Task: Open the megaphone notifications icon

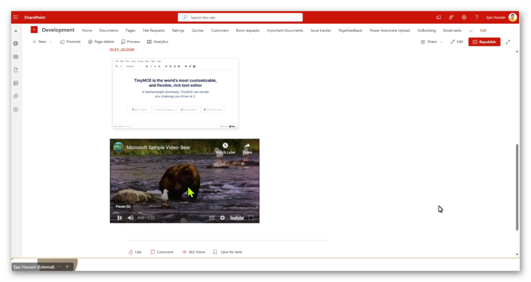Action: tap(439, 17)
